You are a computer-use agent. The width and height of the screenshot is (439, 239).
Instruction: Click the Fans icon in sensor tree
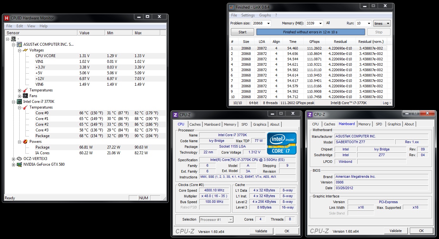[25, 96]
